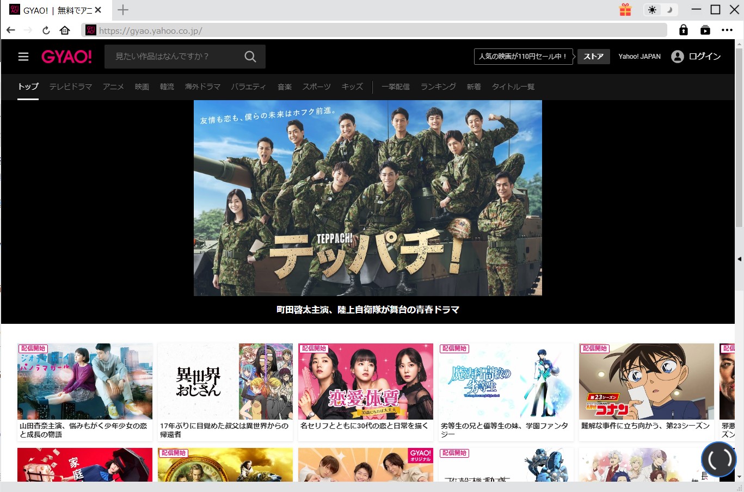The height and width of the screenshot is (492, 744).
Task: Switch to light theme sun toggle
Action: [x=652, y=10]
